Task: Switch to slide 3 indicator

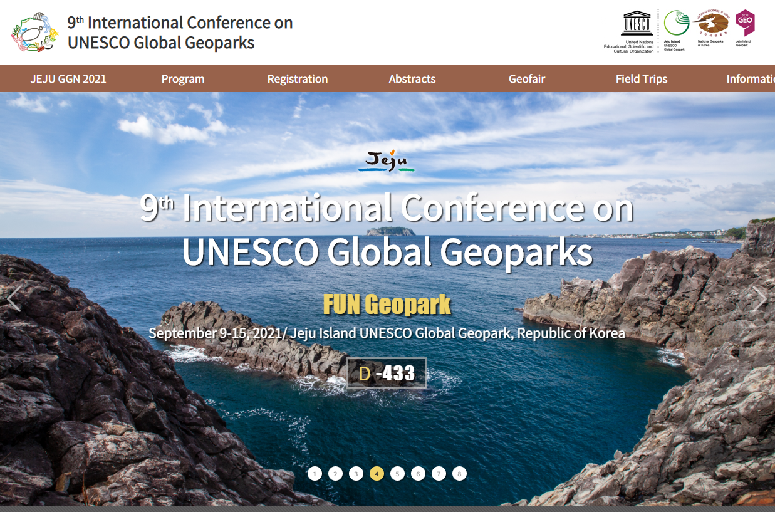Action: (356, 474)
